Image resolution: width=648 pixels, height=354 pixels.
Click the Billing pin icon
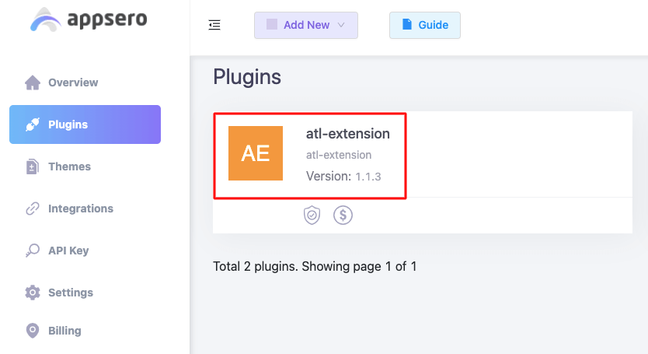pos(32,331)
